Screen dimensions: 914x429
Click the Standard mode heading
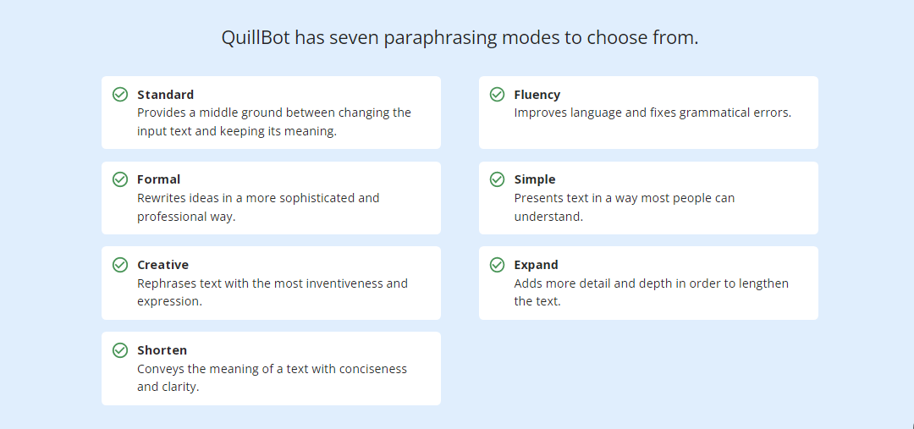(166, 95)
